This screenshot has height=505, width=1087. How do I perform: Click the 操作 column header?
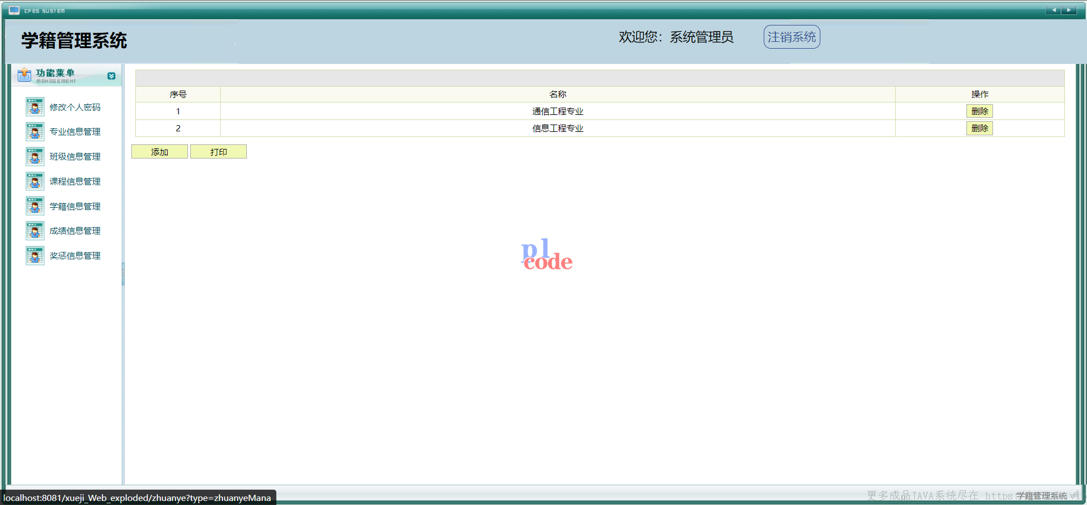980,95
